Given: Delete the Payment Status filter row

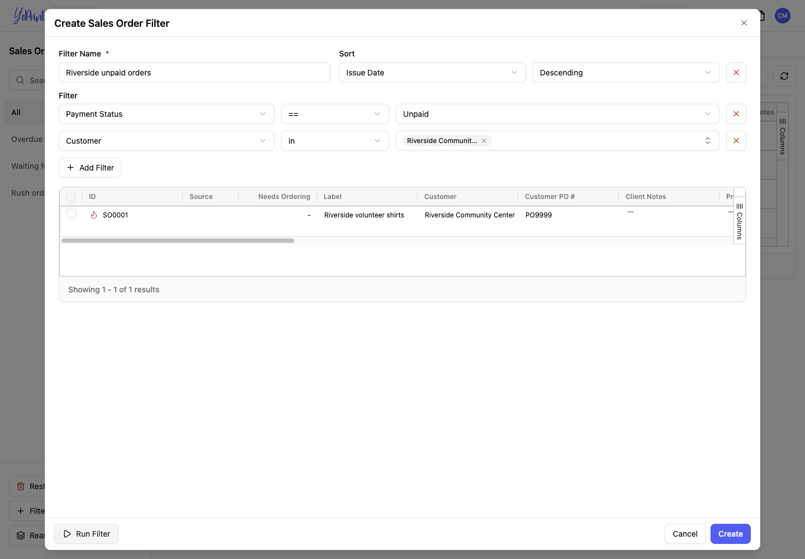Looking at the screenshot, I should click(736, 114).
